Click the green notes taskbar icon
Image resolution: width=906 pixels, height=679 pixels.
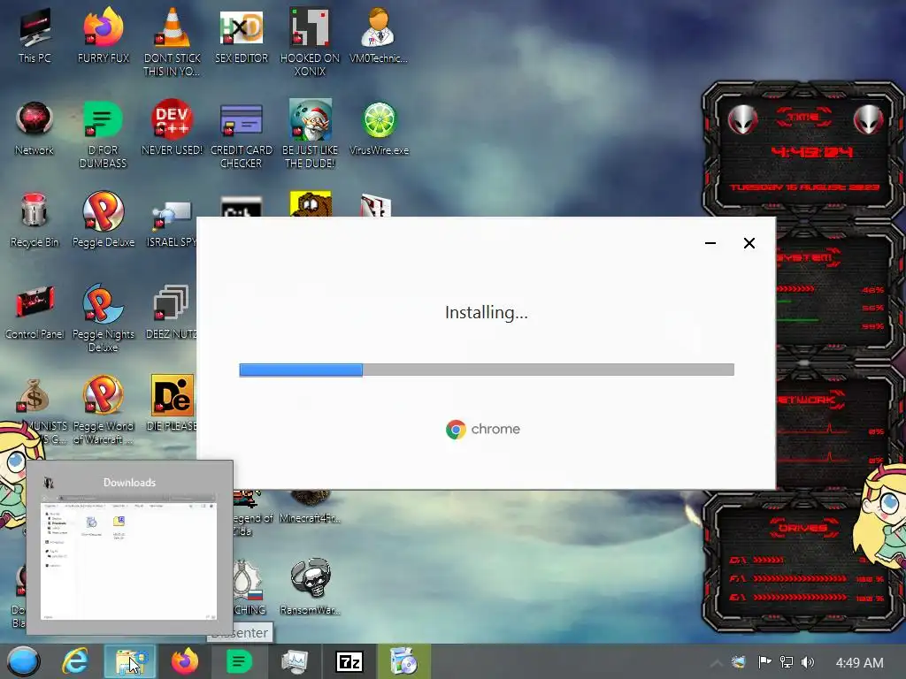coord(239,661)
